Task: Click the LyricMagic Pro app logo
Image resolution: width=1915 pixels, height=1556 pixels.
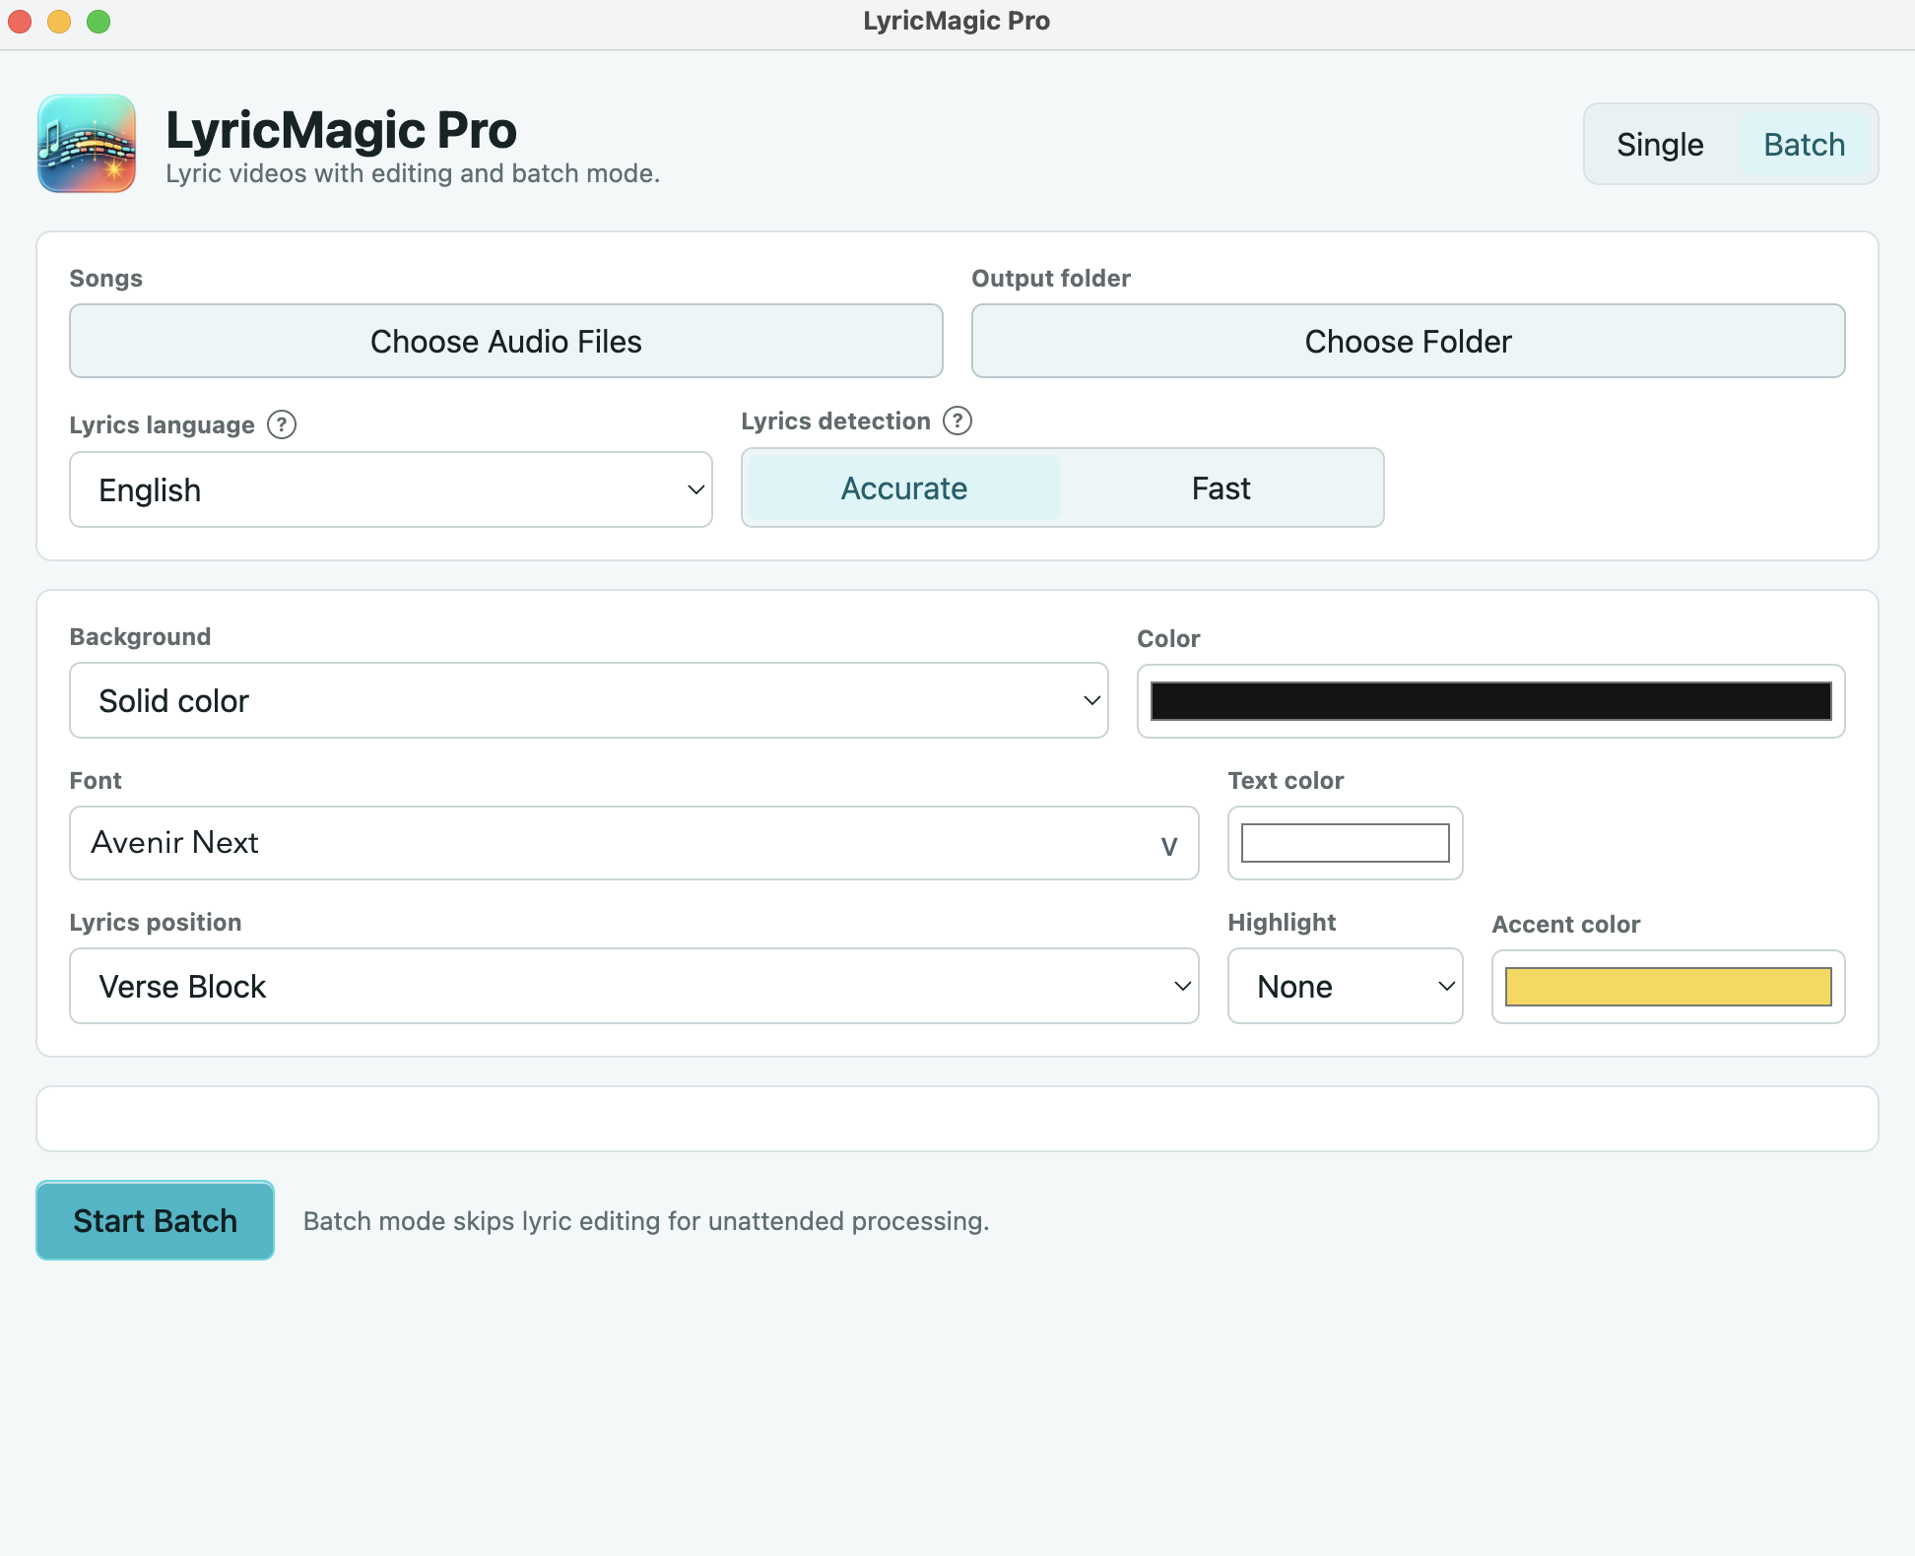Action: [x=87, y=144]
